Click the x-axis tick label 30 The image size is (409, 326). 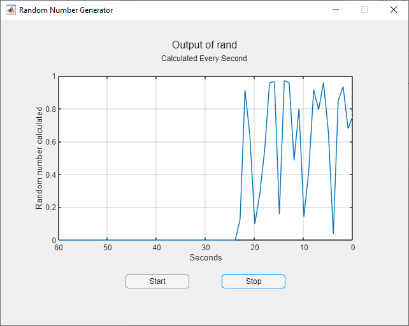[x=206, y=248]
